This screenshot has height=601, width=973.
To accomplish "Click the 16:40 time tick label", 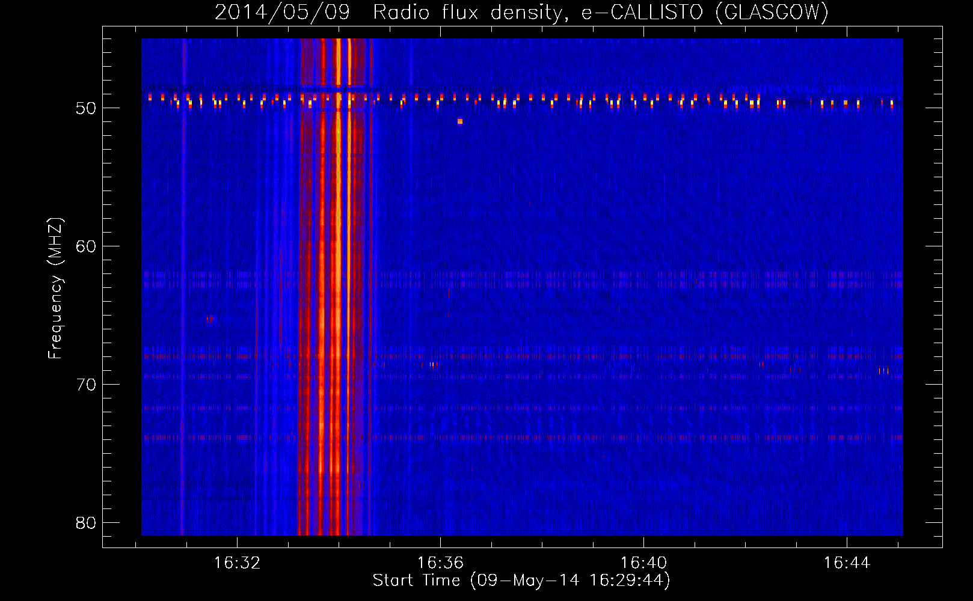I will pos(643,563).
